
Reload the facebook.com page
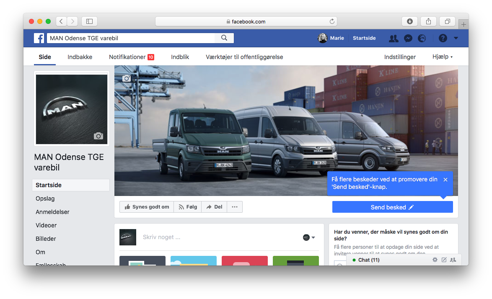click(x=332, y=21)
